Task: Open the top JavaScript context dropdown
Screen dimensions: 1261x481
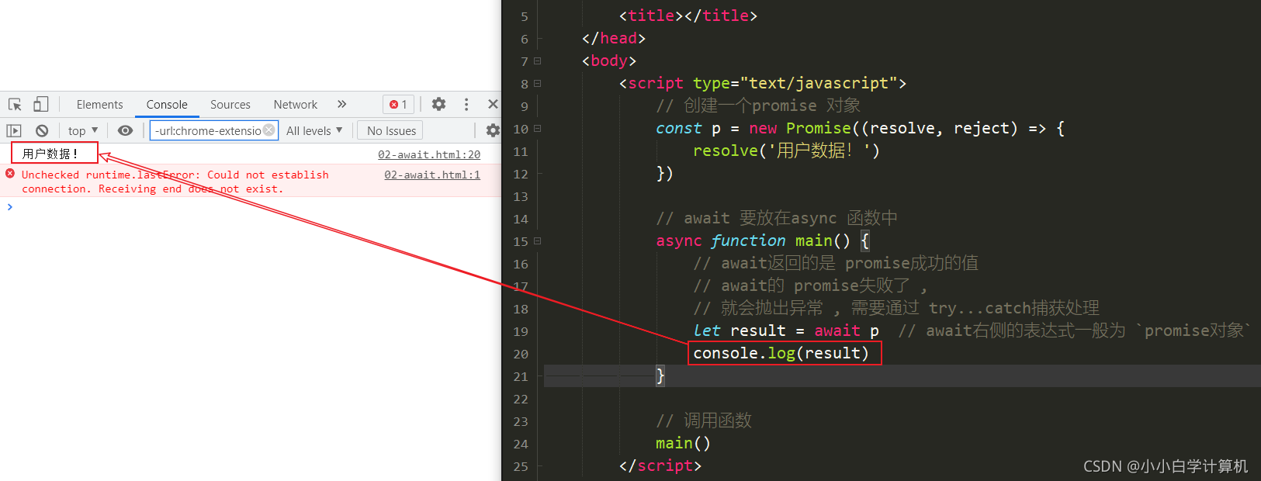Action: click(x=83, y=130)
